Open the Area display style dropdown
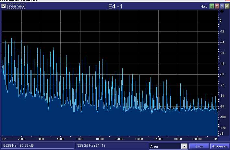 165,146
